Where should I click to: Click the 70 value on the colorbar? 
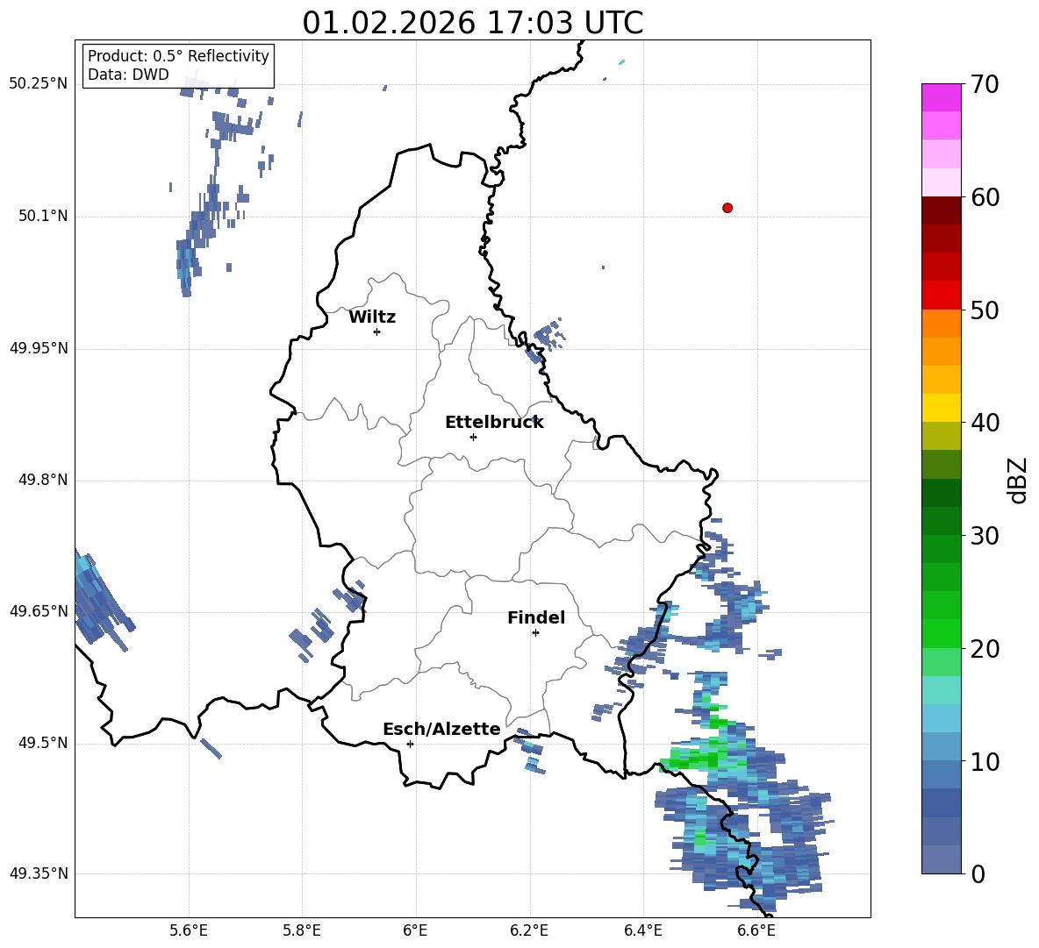tap(985, 84)
